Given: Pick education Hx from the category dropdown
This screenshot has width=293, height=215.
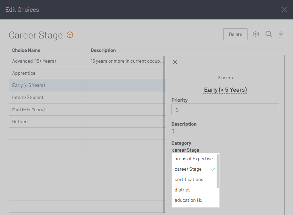Looking at the screenshot, I should (188, 200).
